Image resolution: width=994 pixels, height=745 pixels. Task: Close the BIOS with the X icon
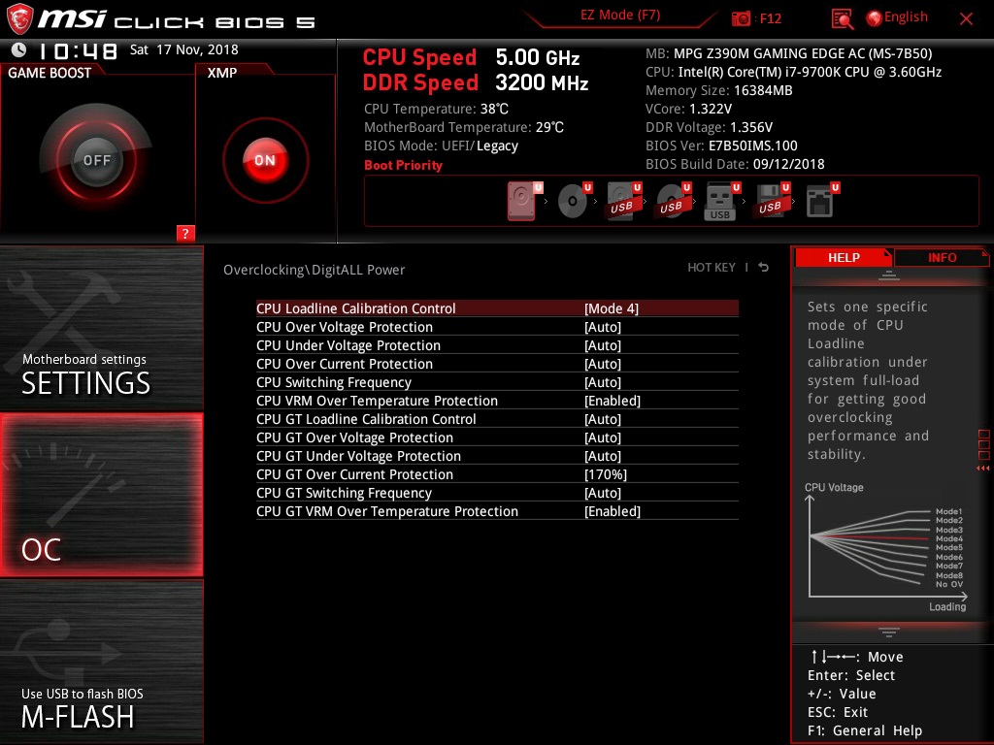coord(966,19)
